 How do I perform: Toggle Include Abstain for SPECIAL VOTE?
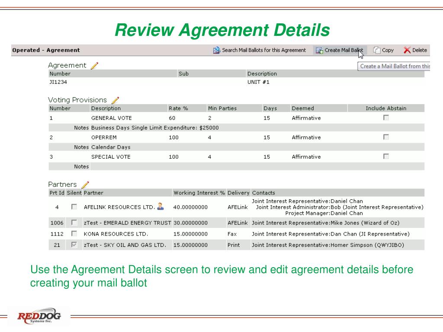click(x=386, y=156)
